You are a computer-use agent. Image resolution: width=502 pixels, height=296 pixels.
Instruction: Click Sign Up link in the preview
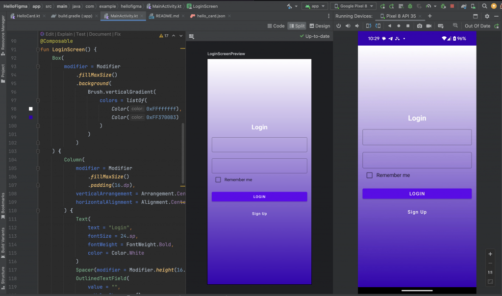259,214
